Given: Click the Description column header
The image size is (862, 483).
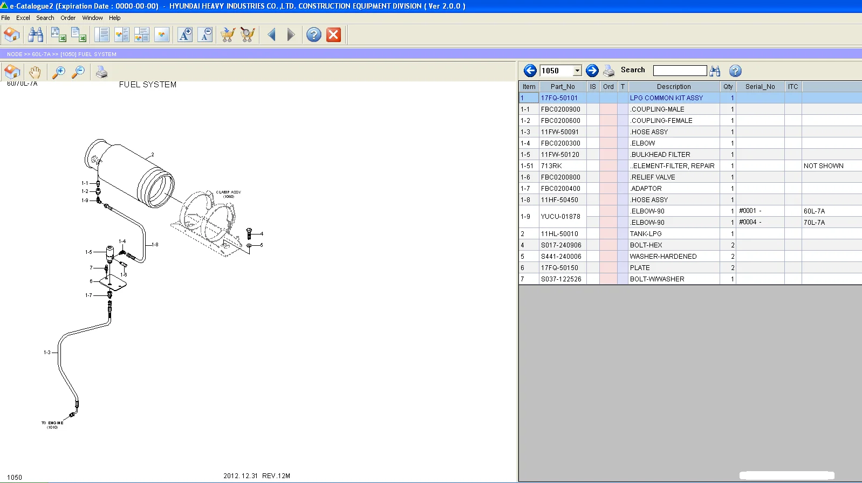Looking at the screenshot, I should tap(674, 87).
